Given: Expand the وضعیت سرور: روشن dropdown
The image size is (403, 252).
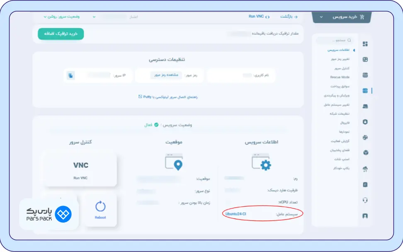Looking at the screenshot, I should (x=61, y=17).
